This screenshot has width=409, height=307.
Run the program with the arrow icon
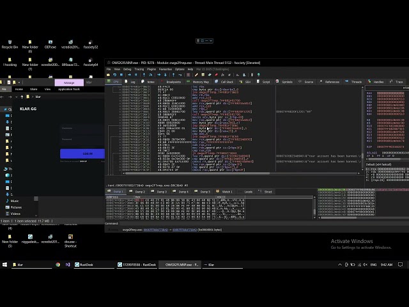coord(129,75)
